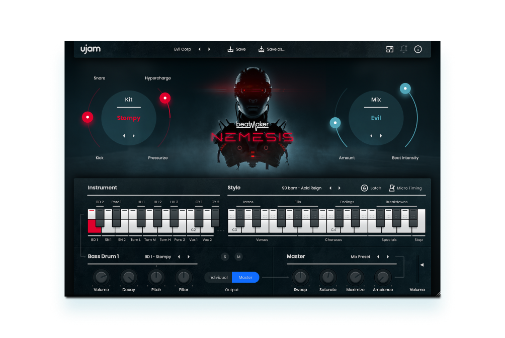Screen dimensions: 505x338
Task: Open the Stompy kit selector
Action: (x=129, y=118)
